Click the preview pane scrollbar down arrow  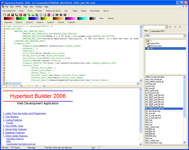[140, 144]
